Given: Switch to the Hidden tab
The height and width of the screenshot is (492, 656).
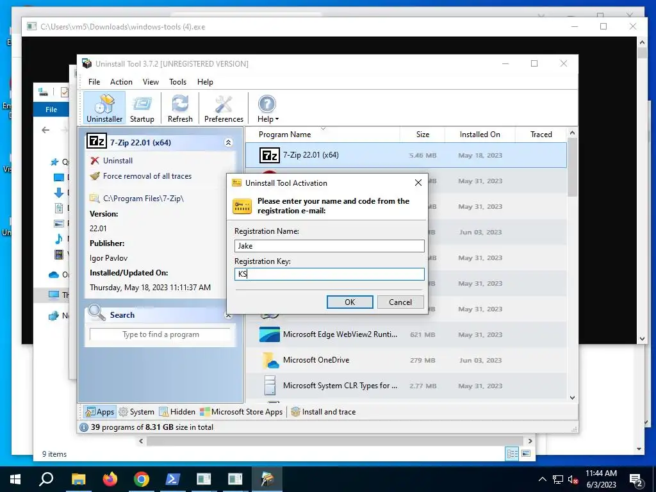Looking at the screenshot, I should pos(177,412).
